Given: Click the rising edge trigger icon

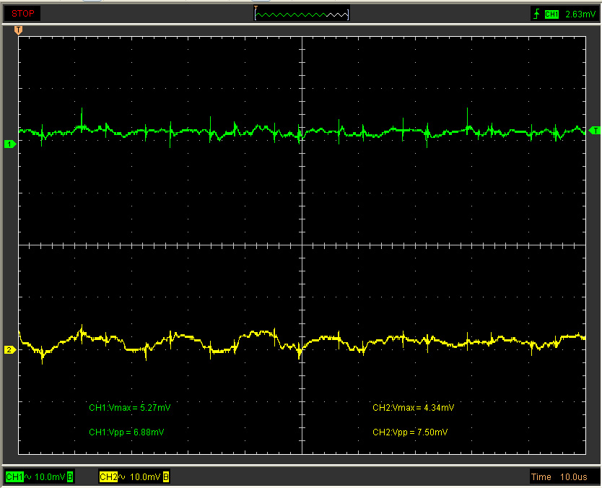Looking at the screenshot, I should tap(536, 14).
